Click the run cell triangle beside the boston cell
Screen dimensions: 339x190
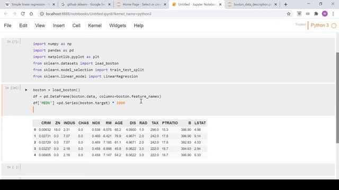[x=26, y=90]
